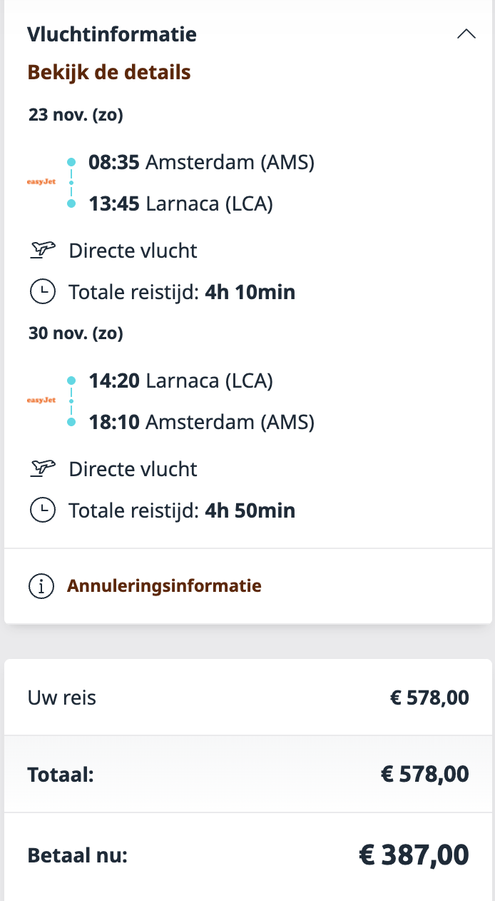
Task: Click the clock icon beside the 4h 50min travel time
Action: pos(43,510)
